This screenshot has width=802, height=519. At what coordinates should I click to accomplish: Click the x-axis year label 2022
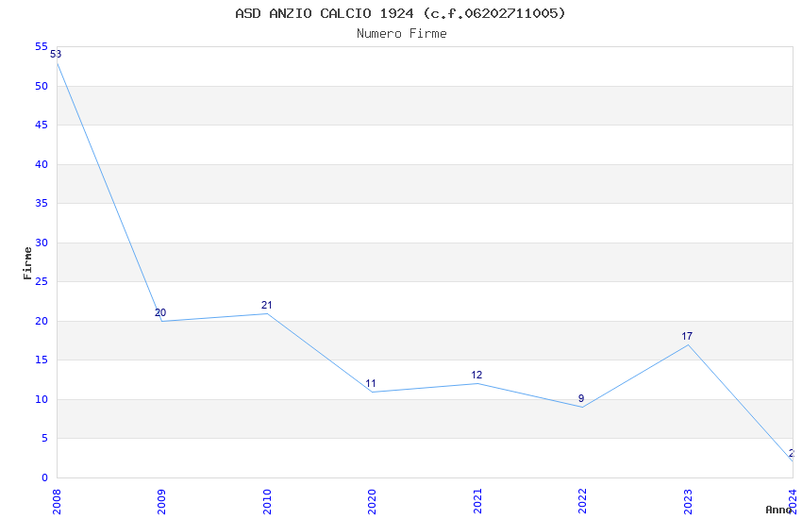coord(582,501)
